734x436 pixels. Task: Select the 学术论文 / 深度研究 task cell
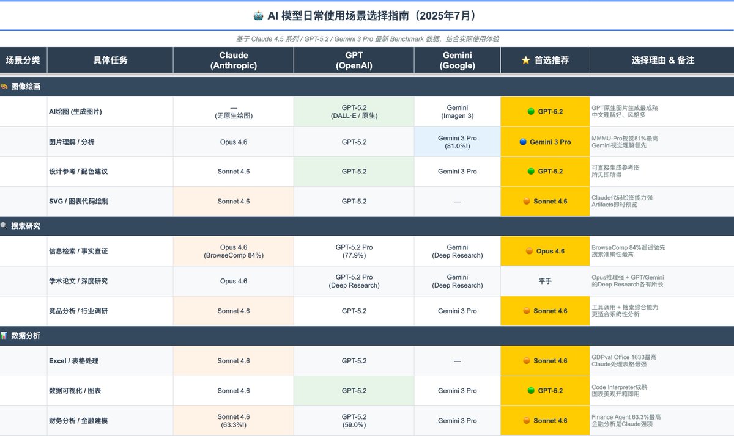tap(110, 281)
